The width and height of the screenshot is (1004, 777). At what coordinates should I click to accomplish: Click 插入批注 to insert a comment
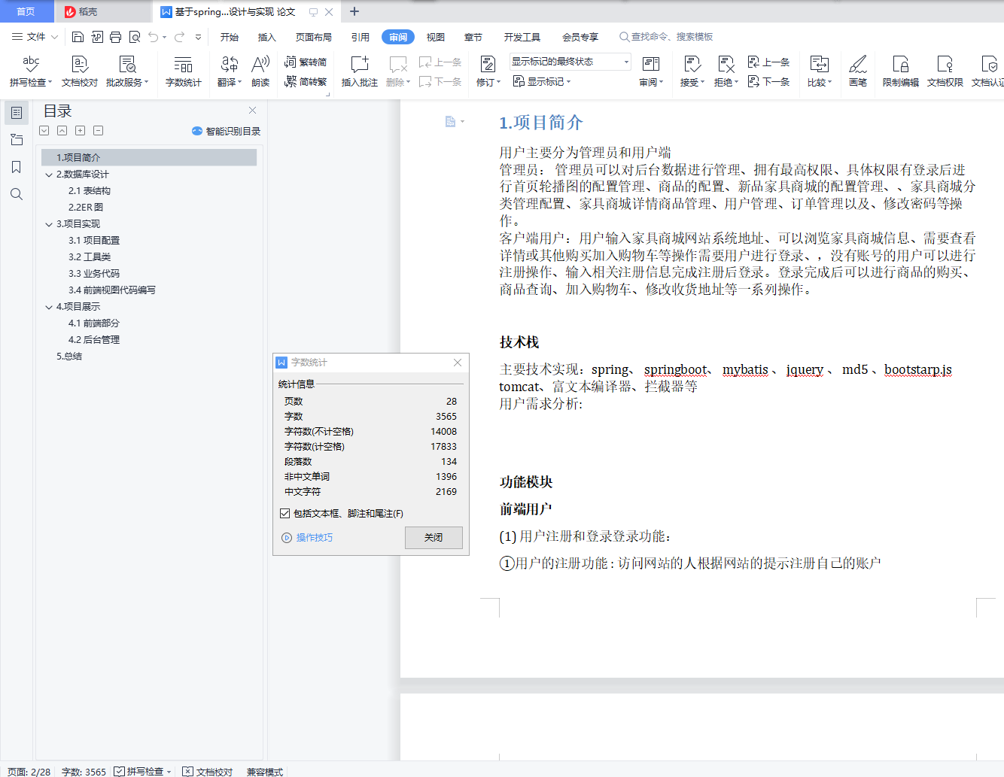pyautogui.click(x=360, y=71)
